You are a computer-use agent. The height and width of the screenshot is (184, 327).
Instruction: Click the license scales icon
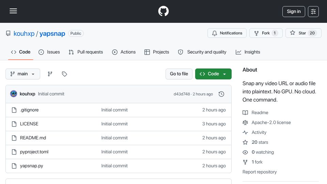[245, 122]
